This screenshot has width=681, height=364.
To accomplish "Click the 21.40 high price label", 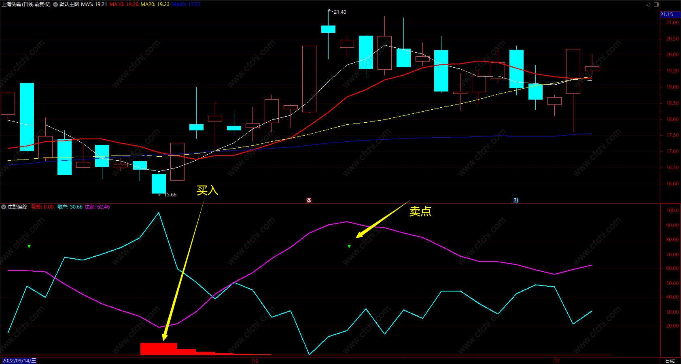I will tap(340, 12).
